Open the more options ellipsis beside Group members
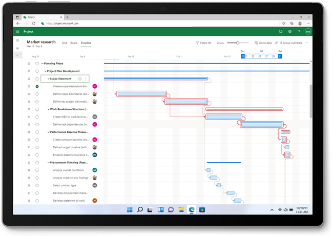Image resolution: width=333 pixels, height=236 pixels. coord(306,43)
